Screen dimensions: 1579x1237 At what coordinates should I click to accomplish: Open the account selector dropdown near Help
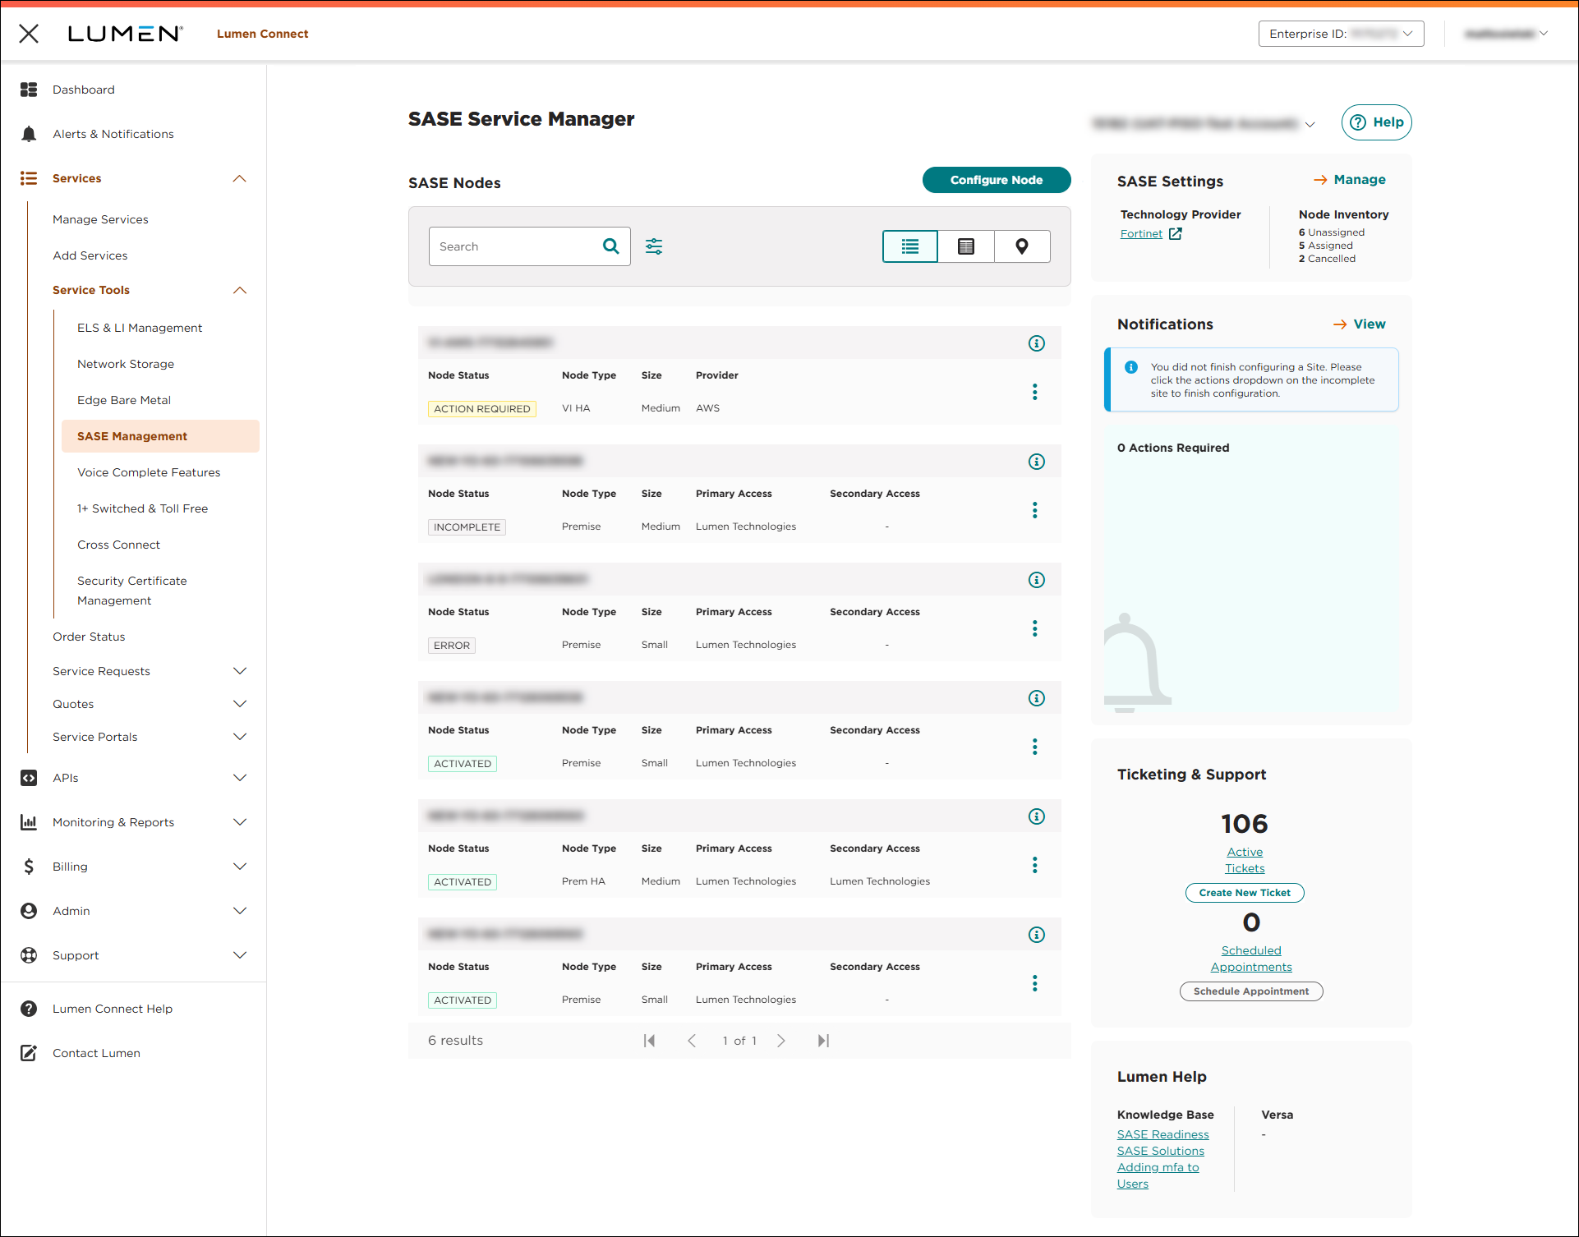(x=1204, y=124)
